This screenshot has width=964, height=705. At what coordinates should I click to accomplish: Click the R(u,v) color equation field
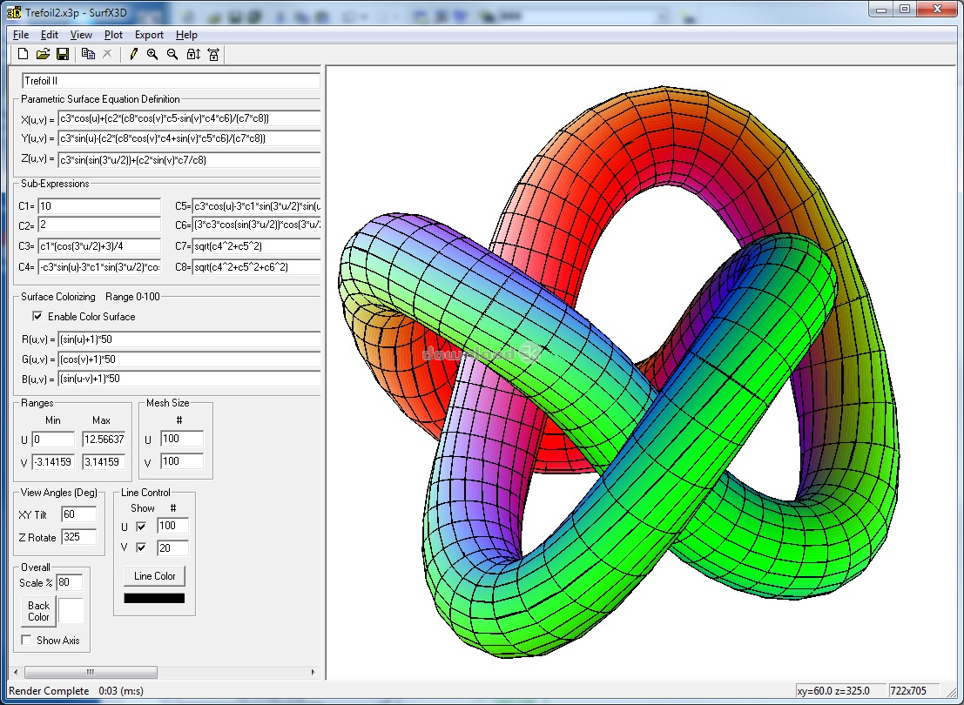189,339
